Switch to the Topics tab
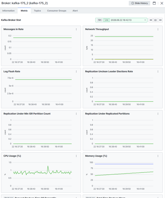 (37, 11)
